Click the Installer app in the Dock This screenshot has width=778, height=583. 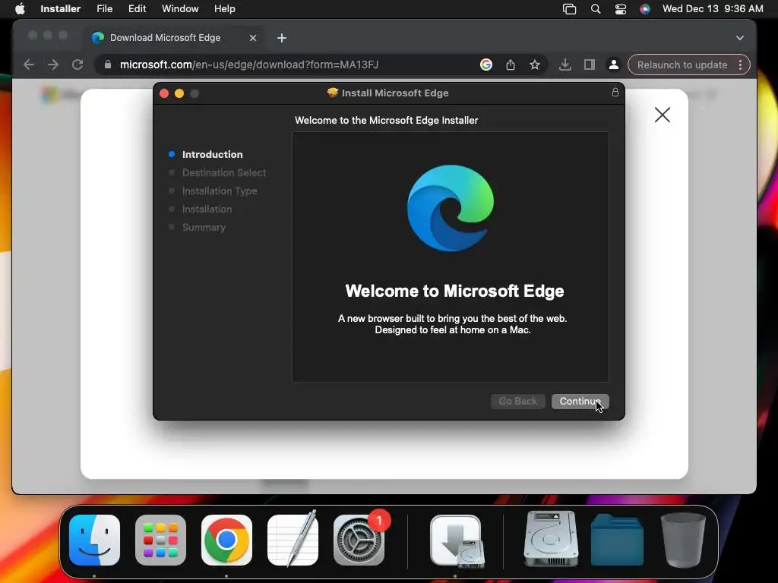(x=456, y=540)
